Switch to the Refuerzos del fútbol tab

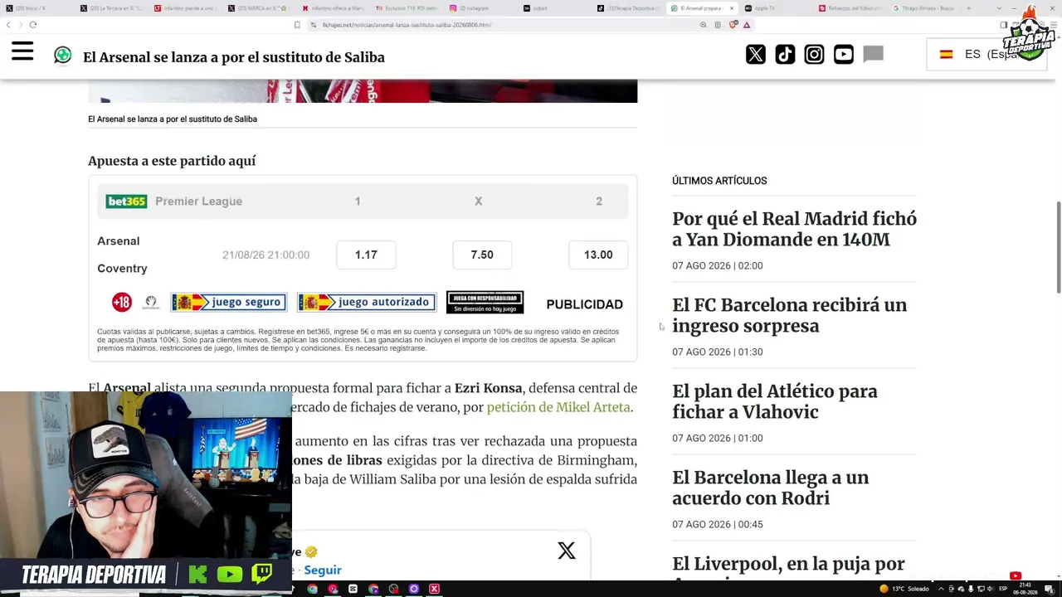(x=850, y=8)
